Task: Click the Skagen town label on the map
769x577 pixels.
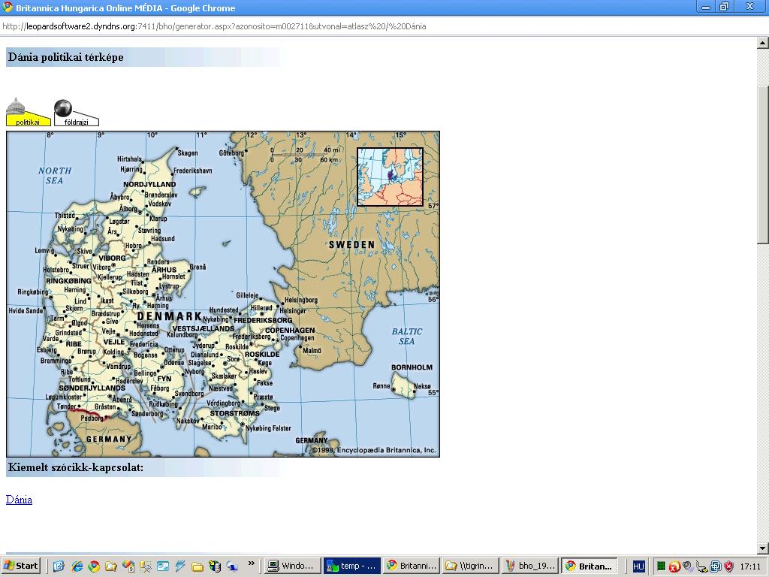Action: 188,153
